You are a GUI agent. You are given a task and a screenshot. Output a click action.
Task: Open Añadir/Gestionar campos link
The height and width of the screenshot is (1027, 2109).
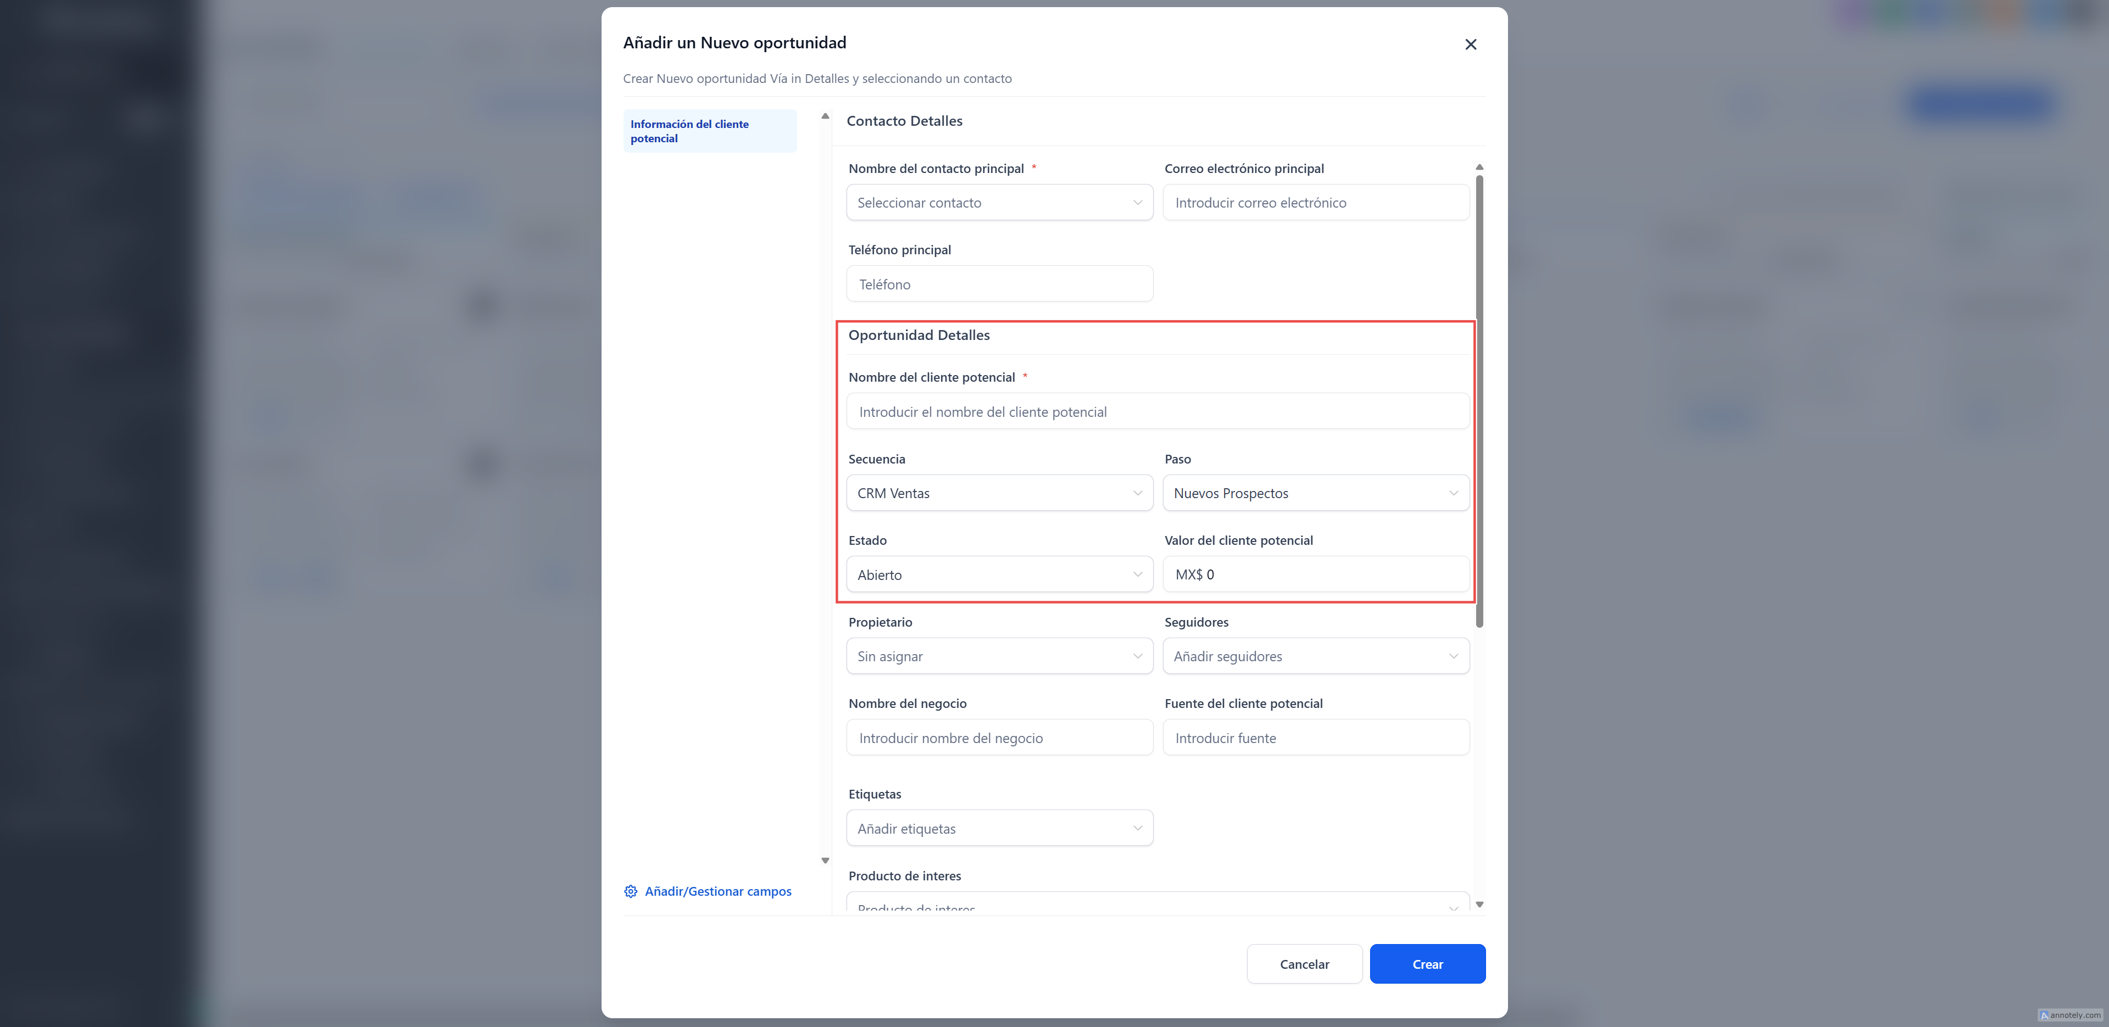point(717,891)
